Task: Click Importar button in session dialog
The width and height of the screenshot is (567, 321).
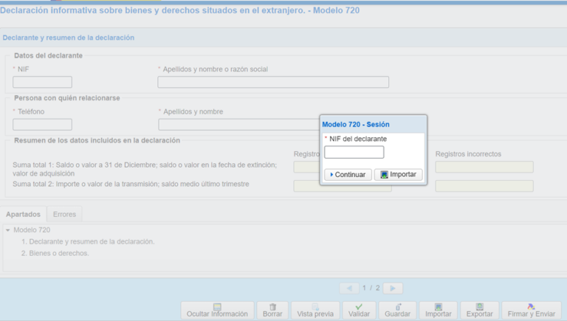Action: 398,175
